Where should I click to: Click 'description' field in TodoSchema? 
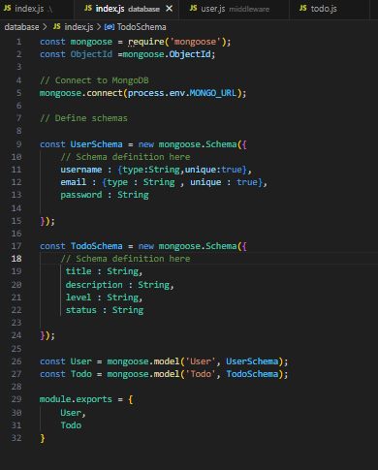tap(94, 285)
